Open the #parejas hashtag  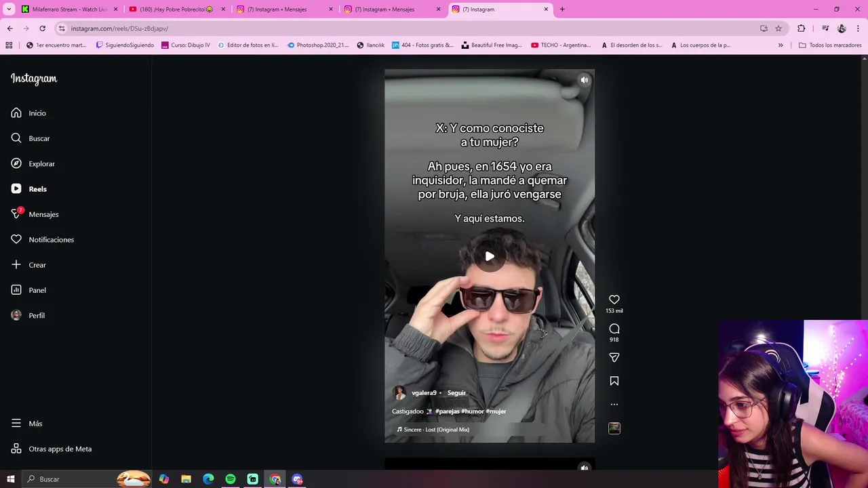click(448, 411)
